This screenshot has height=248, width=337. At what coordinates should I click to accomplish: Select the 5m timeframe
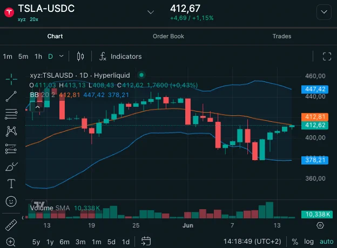click(23, 57)
